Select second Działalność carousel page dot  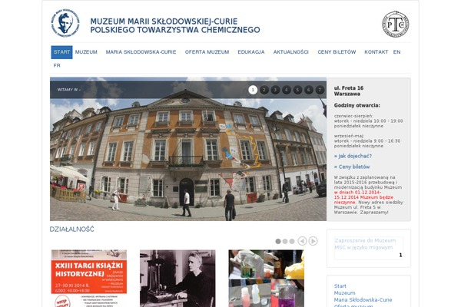pos(285,241)
